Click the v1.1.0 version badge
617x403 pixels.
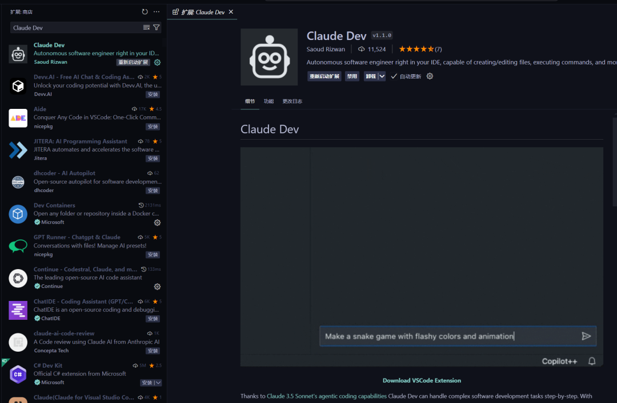(382, 35)
